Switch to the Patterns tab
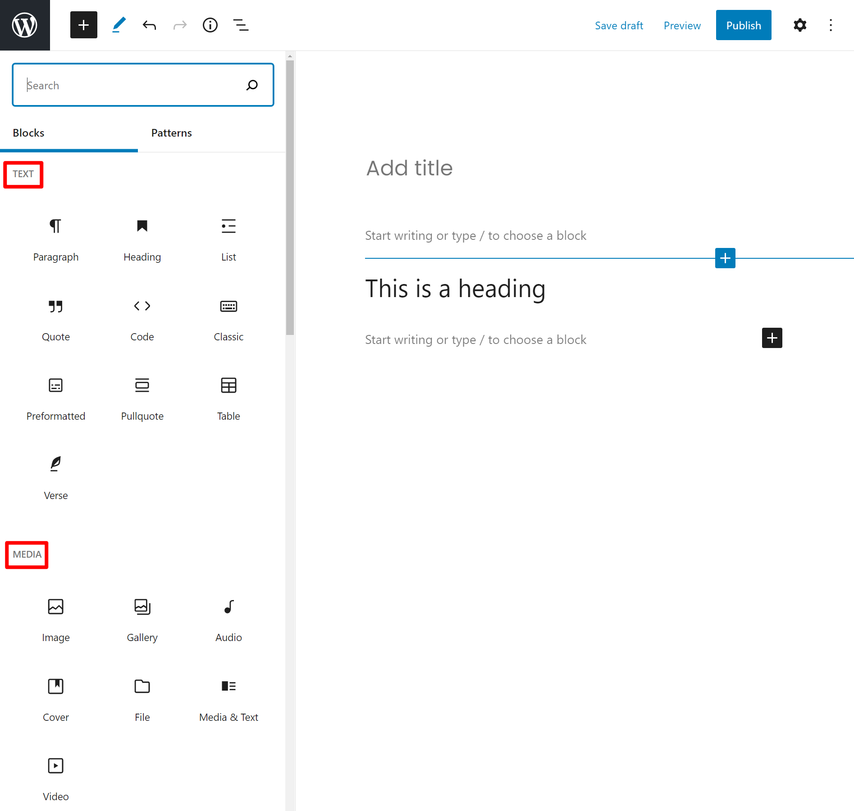 171,133
